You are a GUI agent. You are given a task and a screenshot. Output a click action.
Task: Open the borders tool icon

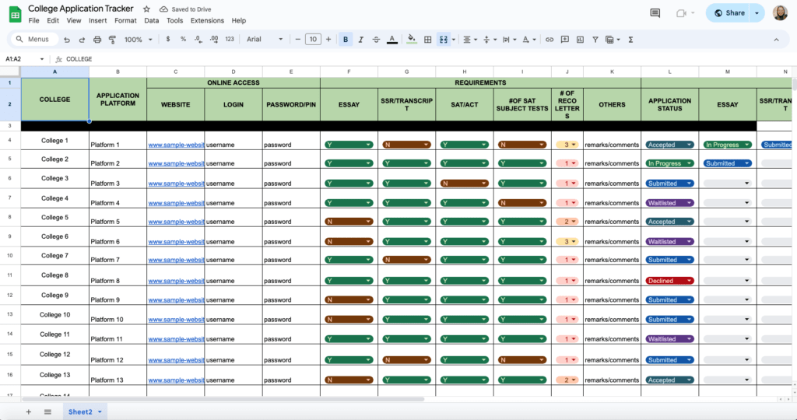pos(428,40)
